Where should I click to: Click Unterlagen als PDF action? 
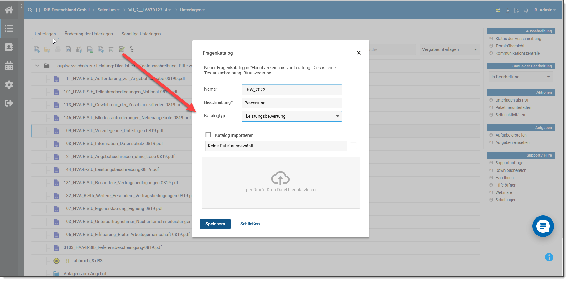click(512, 100)
